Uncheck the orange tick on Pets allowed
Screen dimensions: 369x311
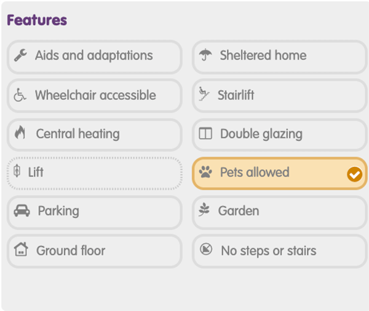[x=354, y=174]
